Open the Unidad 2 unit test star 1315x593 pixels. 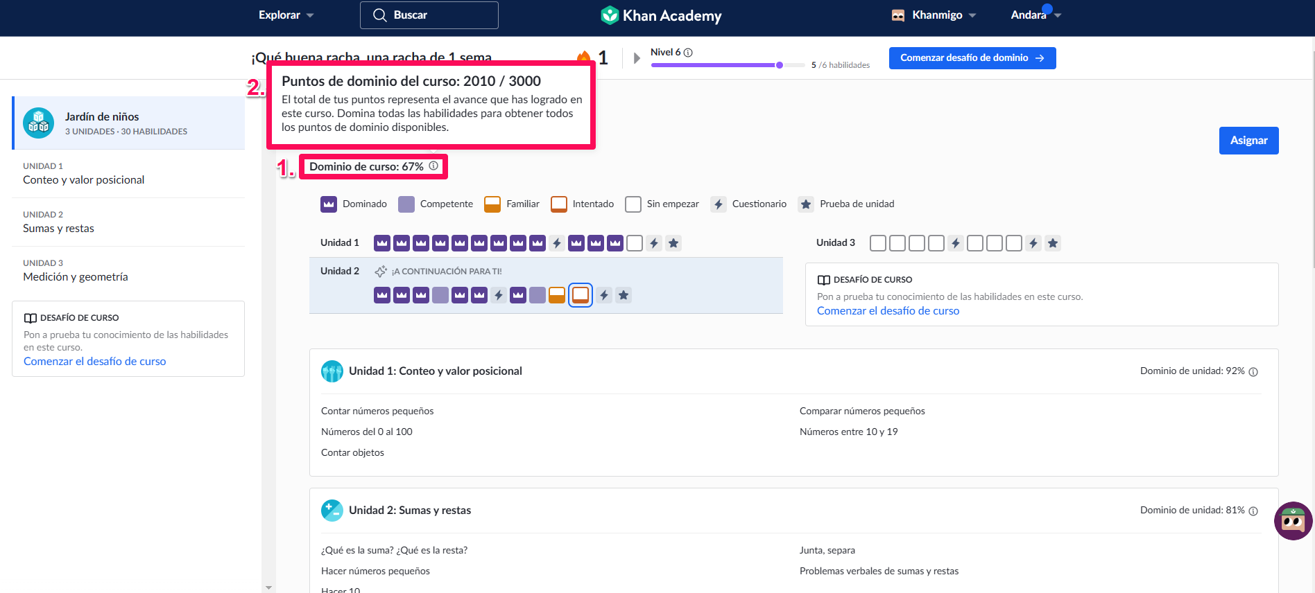[624, 295]
